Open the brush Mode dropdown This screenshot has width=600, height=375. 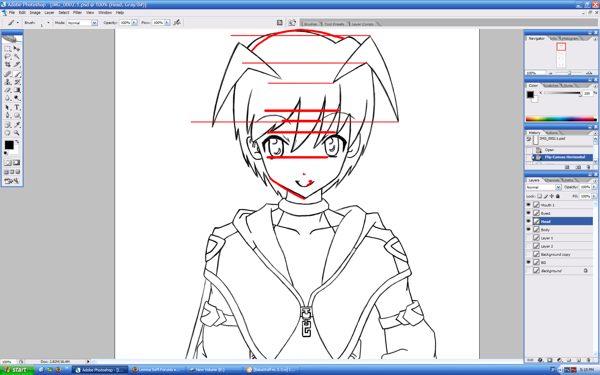tap(94, 23)
